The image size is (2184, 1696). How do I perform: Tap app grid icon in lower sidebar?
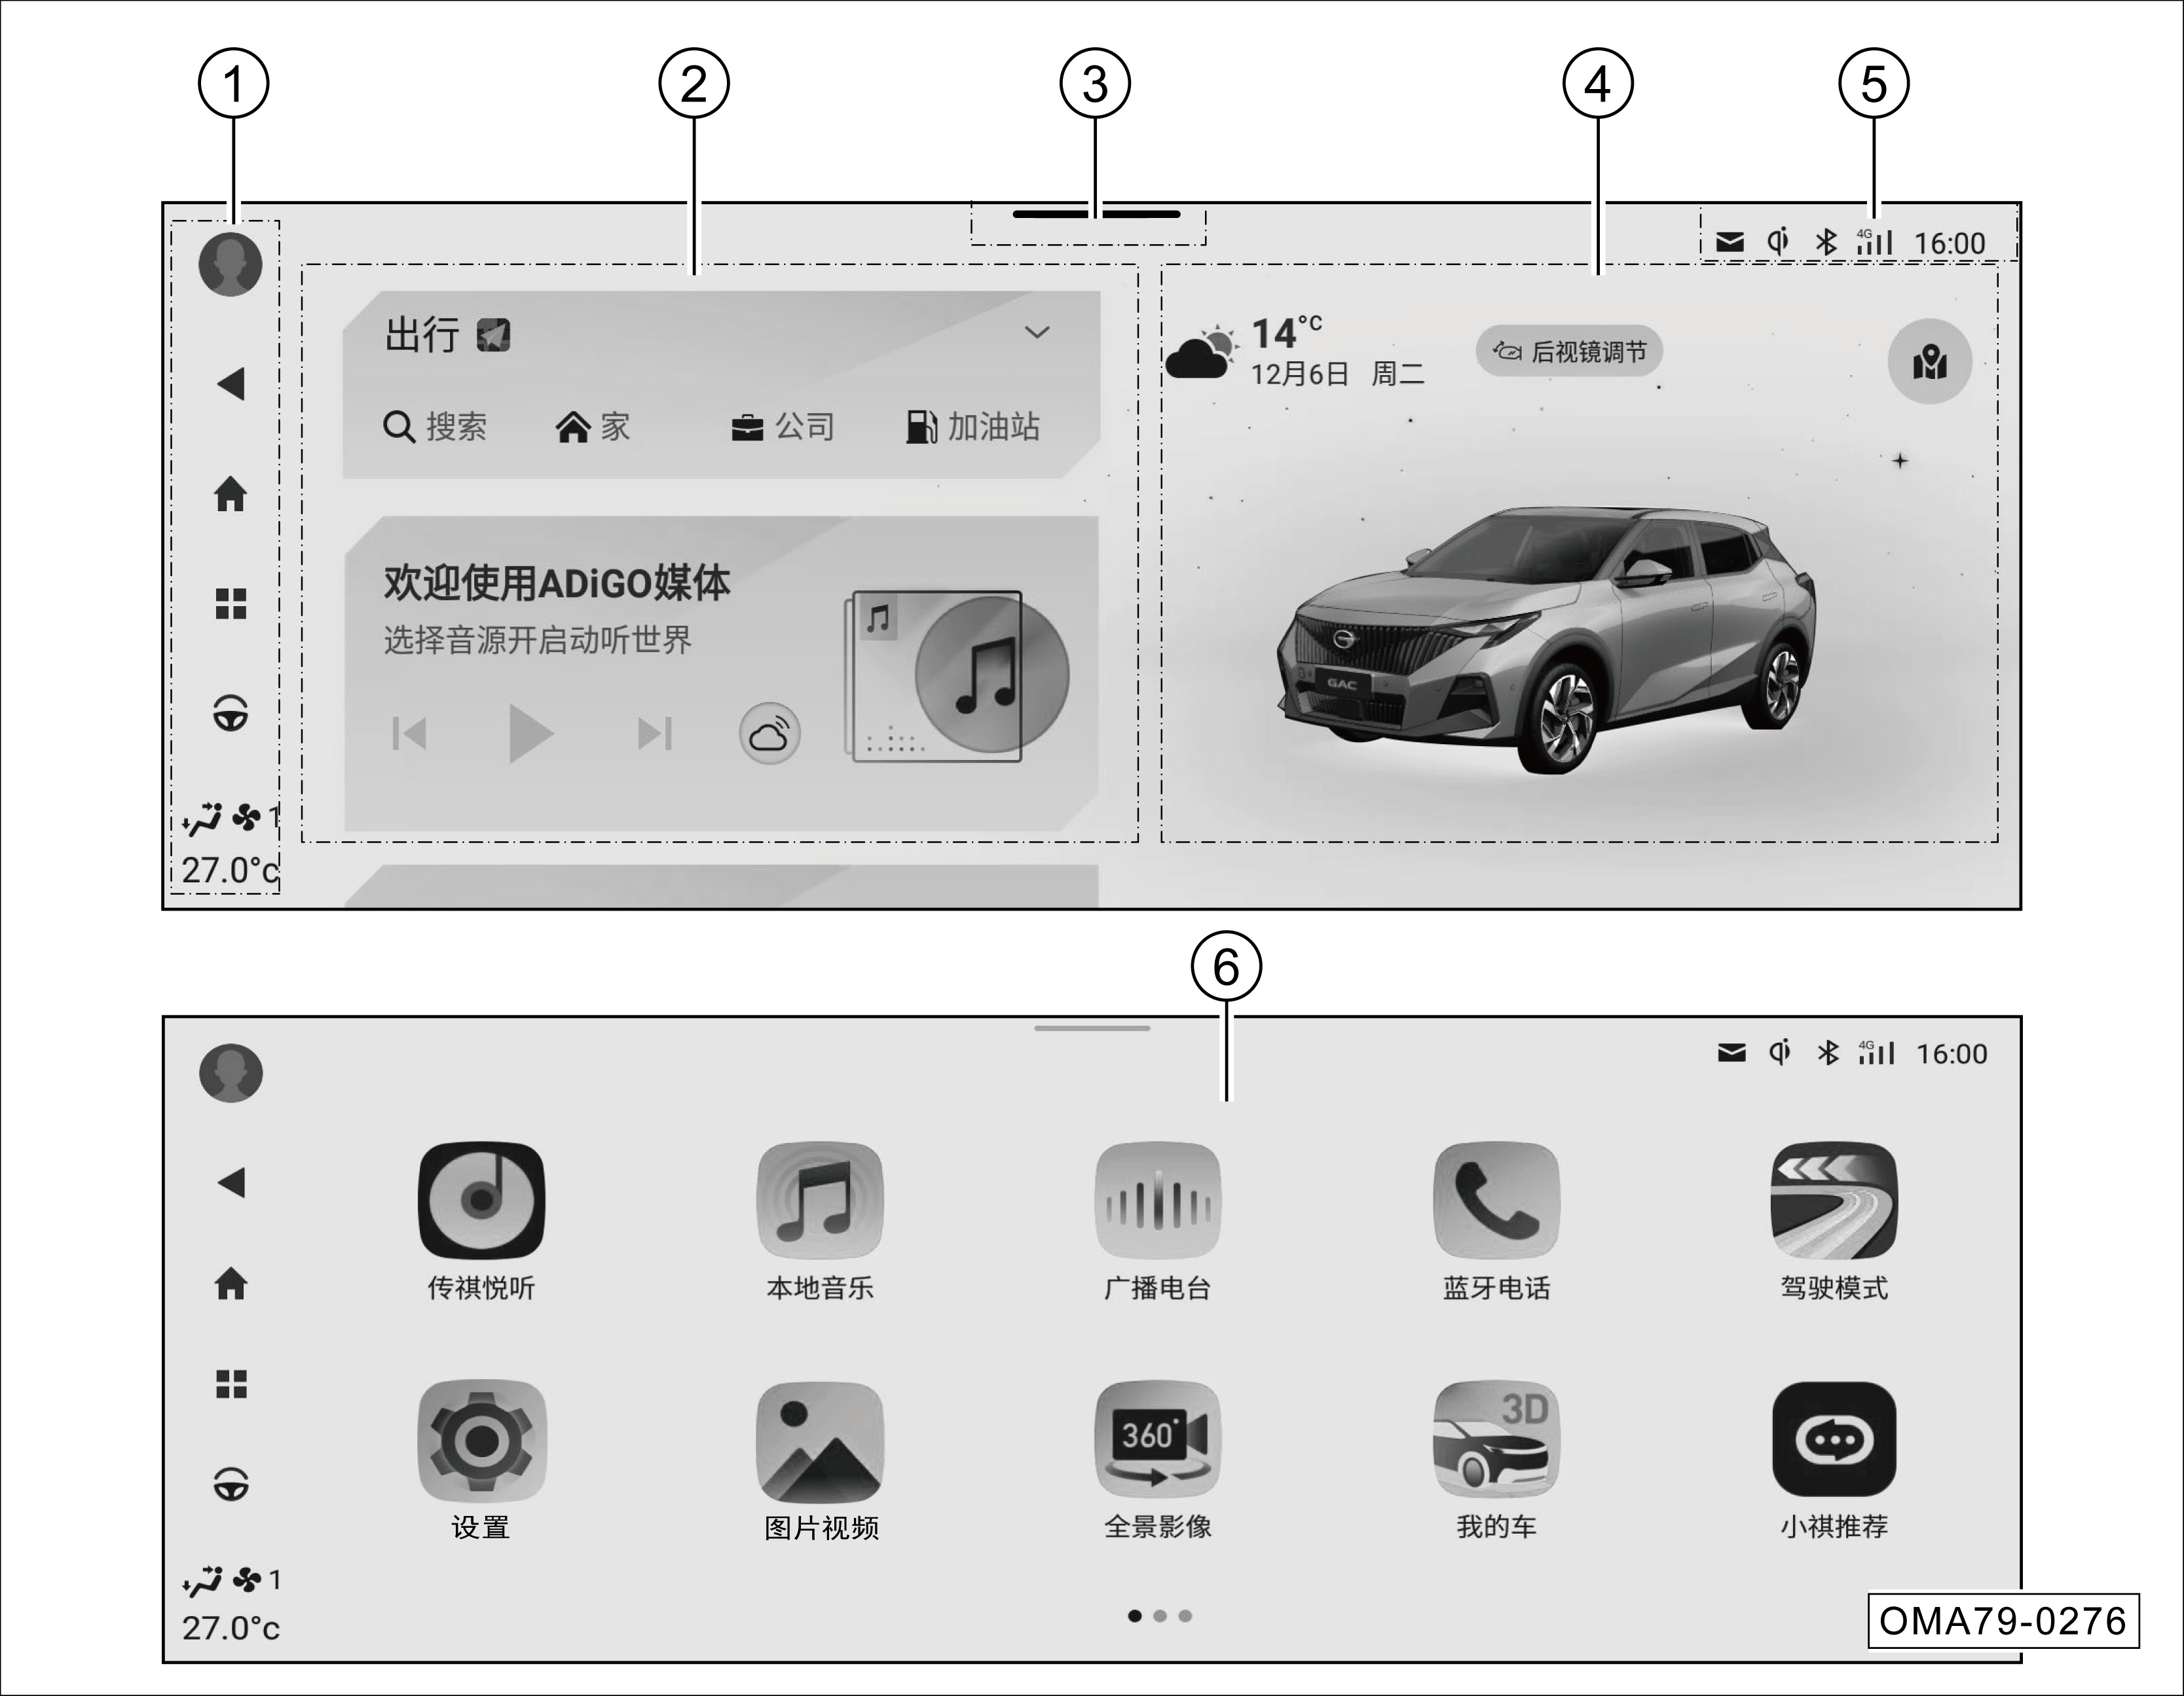tap(231, 1384)
